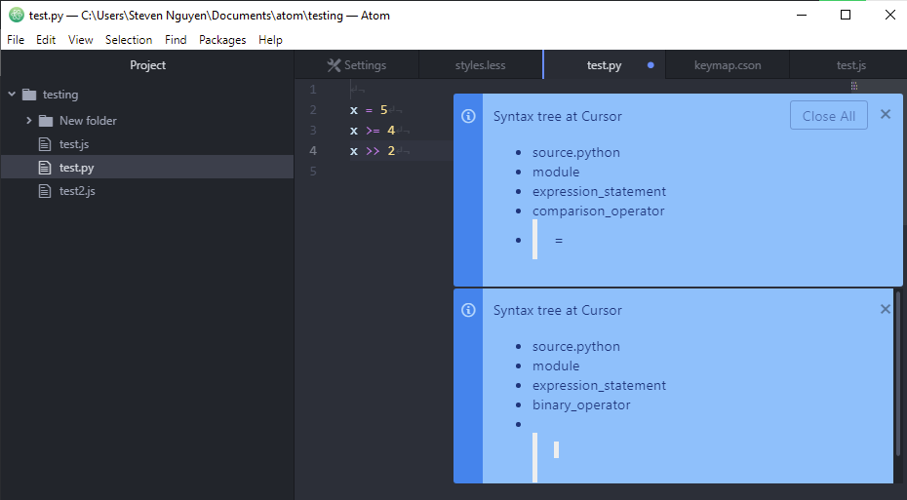Place cursor on the >> operator in line 4
Viewport: 907px width, 500px height.
click(373, 151)
